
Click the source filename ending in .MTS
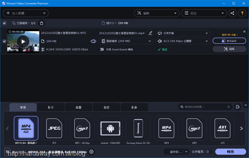pos(63,33)
